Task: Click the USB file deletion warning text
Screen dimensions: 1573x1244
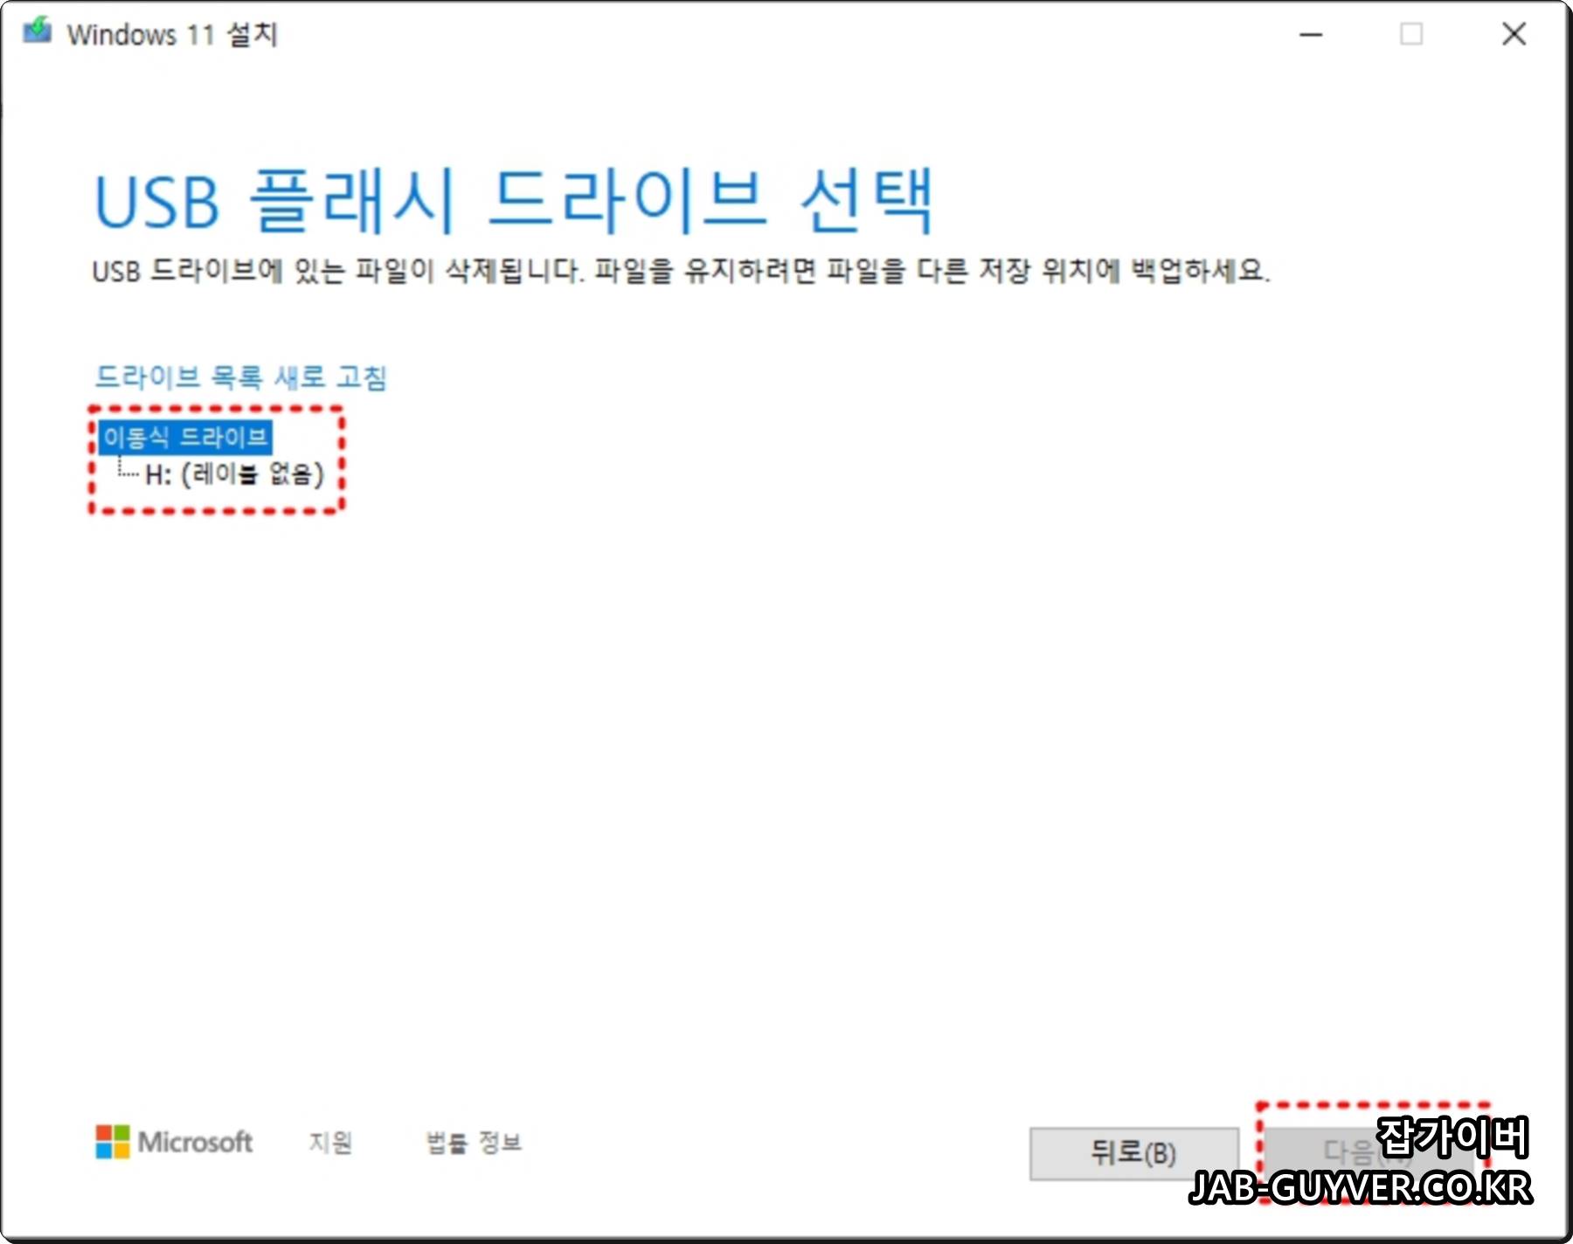Action: point(681,270)
